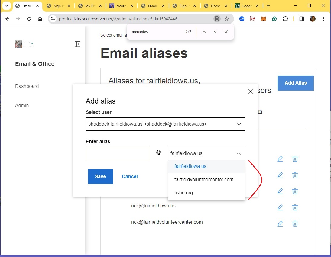The height and width of the screenshot is (257, 331).
Task: Choose fairfieldvolunteercenter.com from the domain list
Action: point(204,180)
